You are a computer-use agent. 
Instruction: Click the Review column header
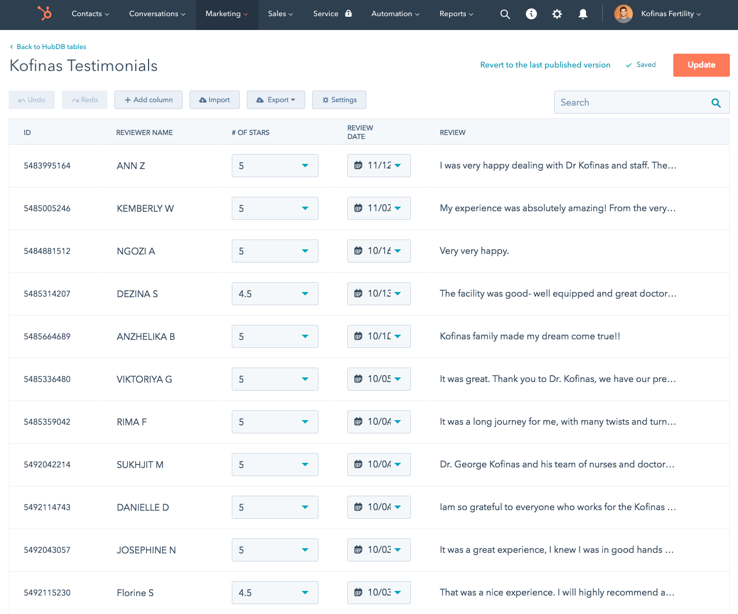[453, 133]
